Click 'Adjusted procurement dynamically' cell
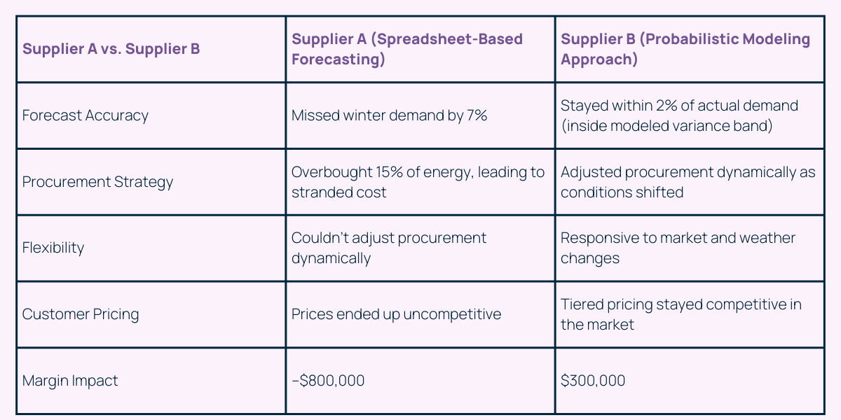Image resolution: width=841 pixels, height=420 pixels. 688,172
